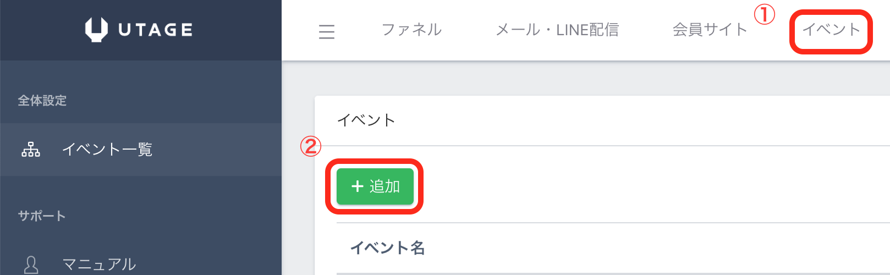The width and height of the screenshot is (890, 275).
Task: Toggle the sidebar with the hamburger icon
Action: 327,31
